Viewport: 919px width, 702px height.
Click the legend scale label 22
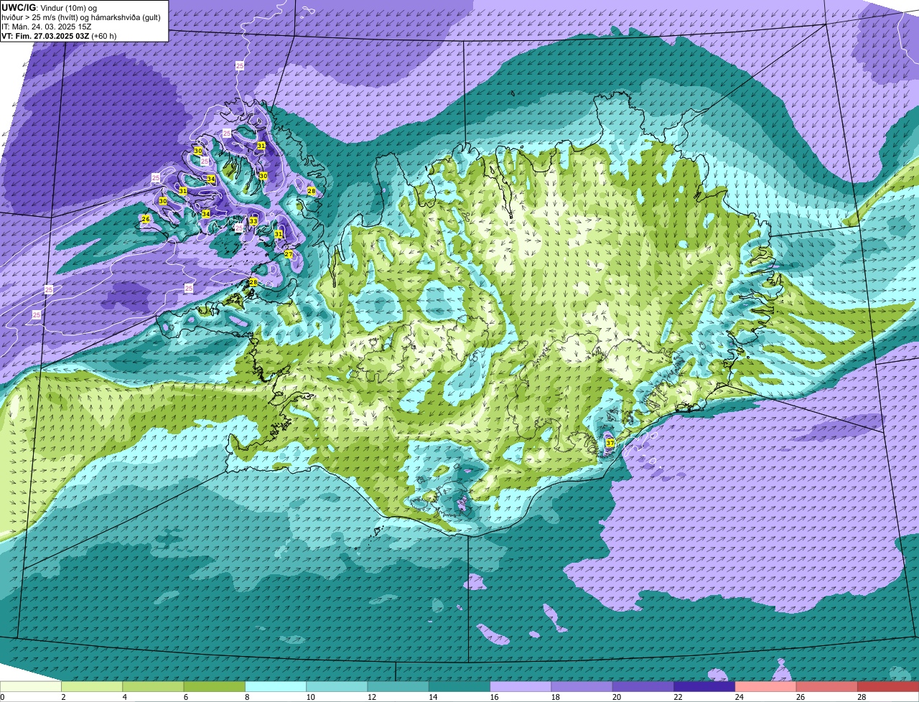(x=677, y=697)
